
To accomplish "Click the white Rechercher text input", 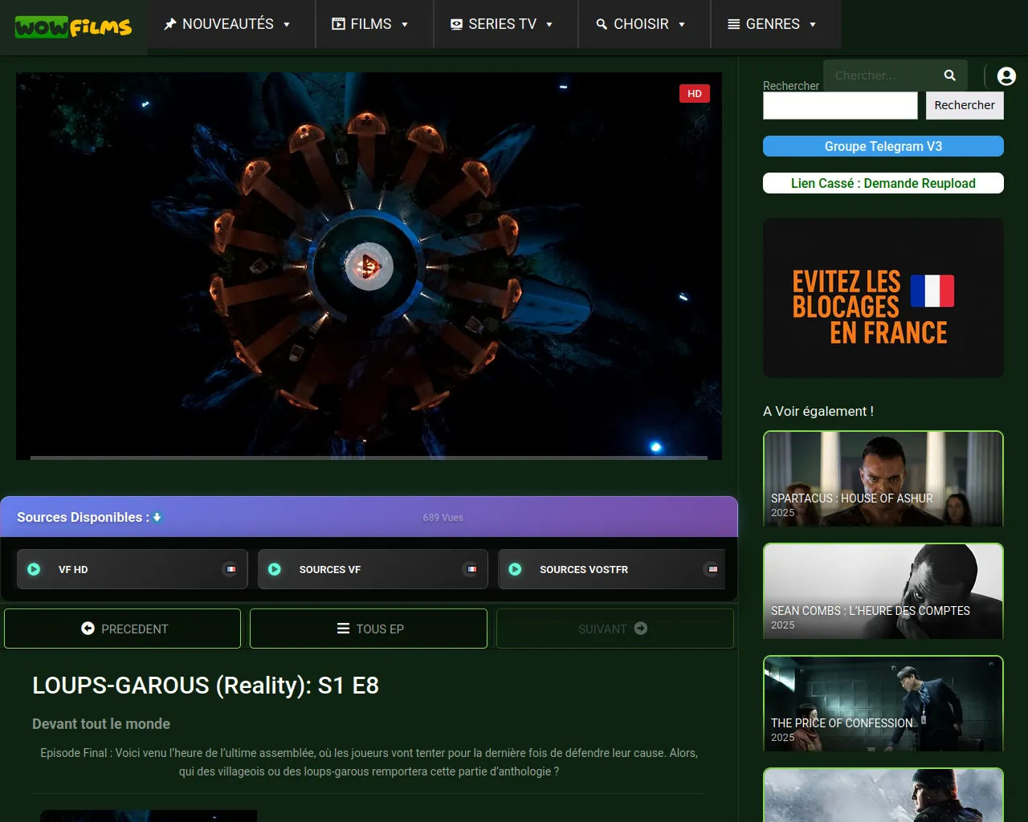I will tap(840, 105).
